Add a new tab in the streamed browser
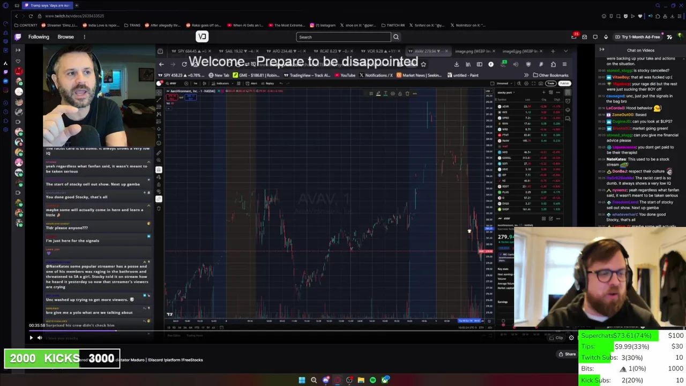Screen dimensions: 686x386 point(553,51)
